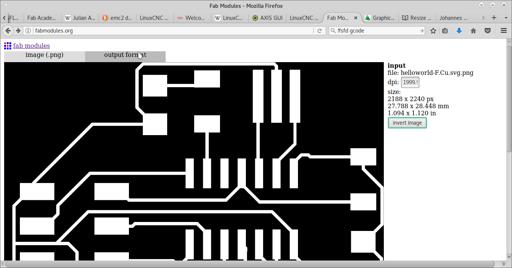Bookmark this page with the star icon
The height and width of the screenshot is (268, 512).
click(x=433, y=31)
